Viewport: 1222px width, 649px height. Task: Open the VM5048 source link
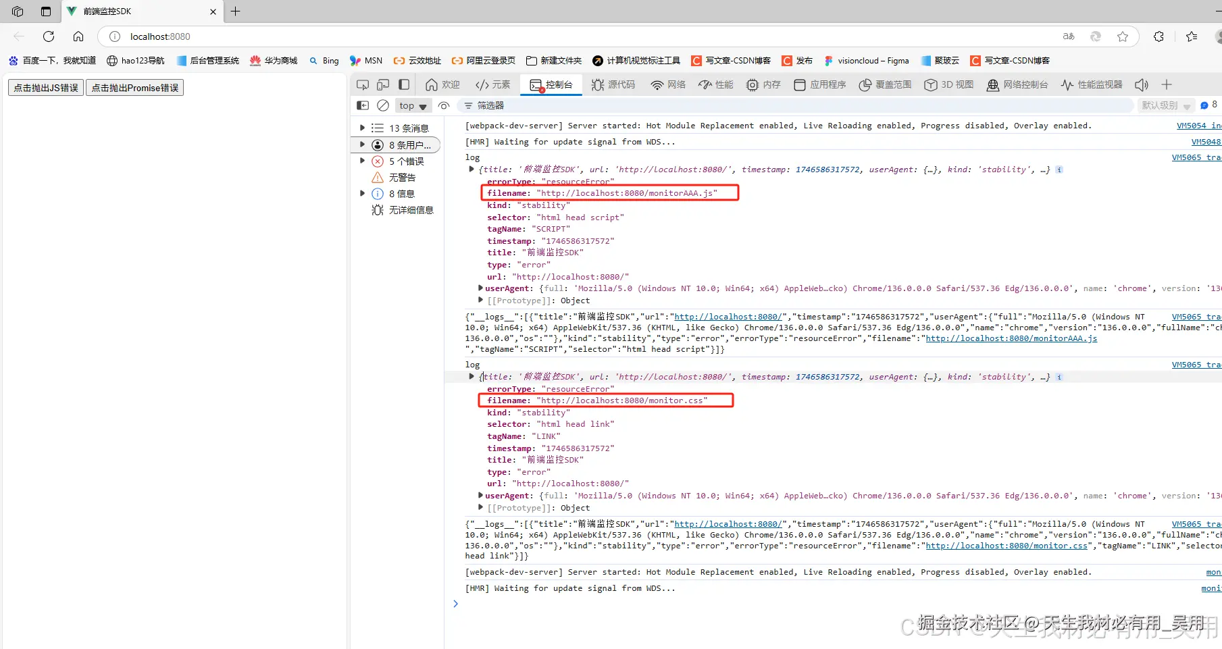point(1206,142)
